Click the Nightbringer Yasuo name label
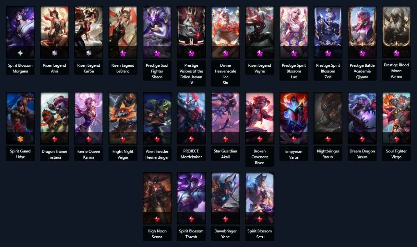 [x=328, y=154]
